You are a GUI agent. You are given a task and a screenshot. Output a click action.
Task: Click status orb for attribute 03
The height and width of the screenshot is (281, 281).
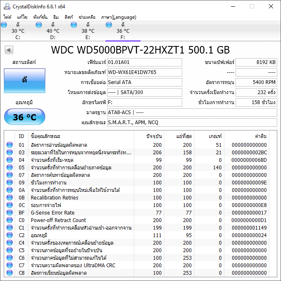pos(10,153)
